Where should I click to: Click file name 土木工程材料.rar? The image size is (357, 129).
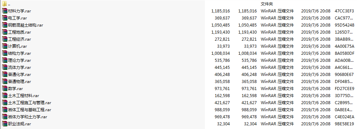point(24,95)
